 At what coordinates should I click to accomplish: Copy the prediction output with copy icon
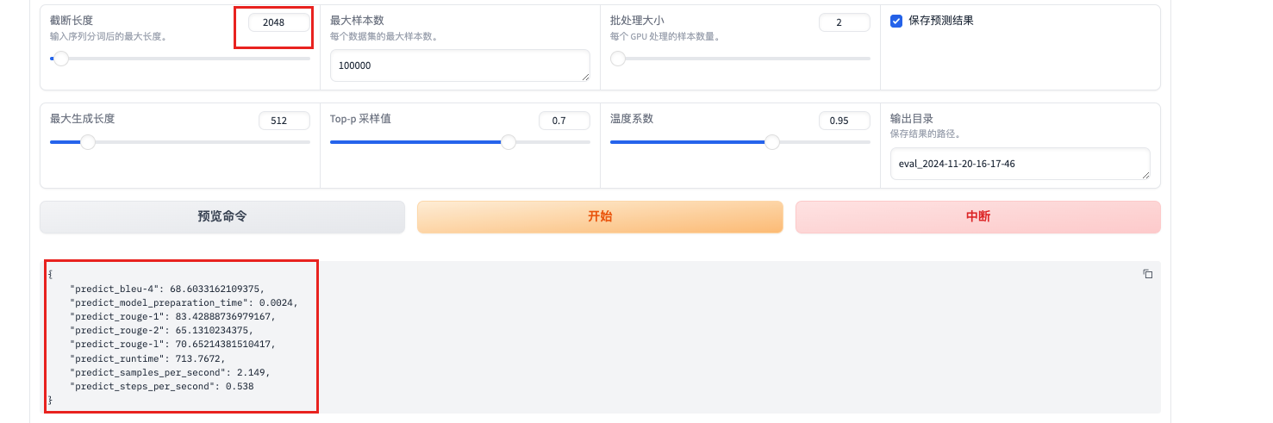coord(1147,274)
